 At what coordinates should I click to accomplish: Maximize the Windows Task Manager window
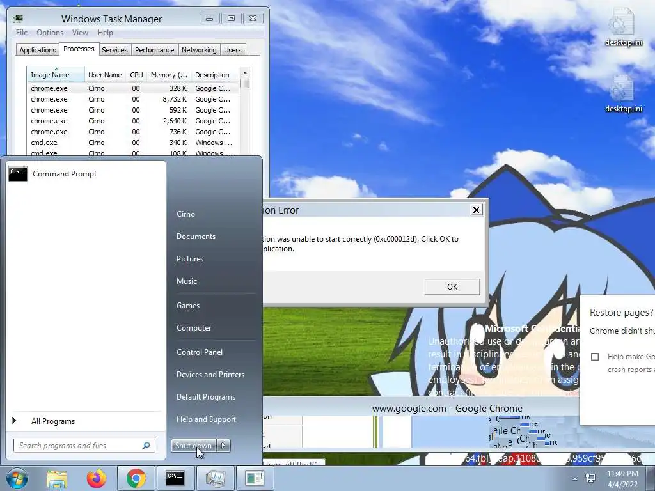[x=231, y=19]
